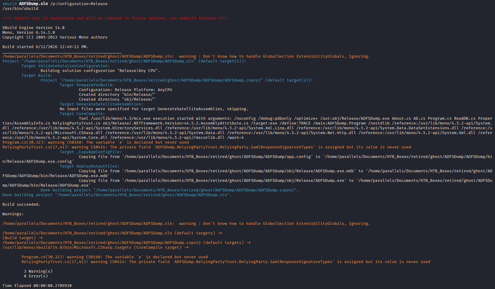Image resolution: width=495 pixels, height=289 pixels.
Task: Click the "Target ValidateSolutionConfiguration:" line
Action: pyautogui.click(x=66, y=66)
